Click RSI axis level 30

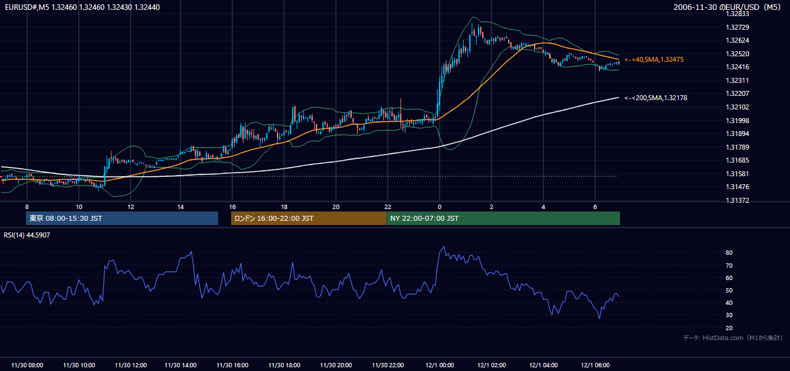[x=729, y=315]
